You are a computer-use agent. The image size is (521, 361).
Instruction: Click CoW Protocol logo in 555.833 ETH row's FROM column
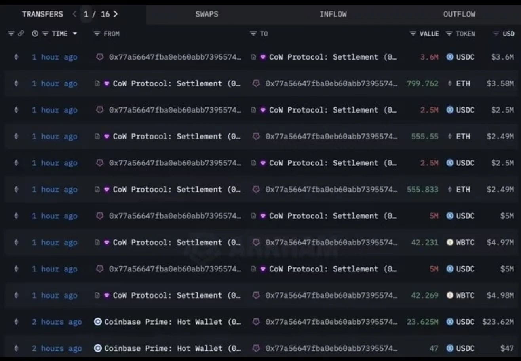[106, 189]
